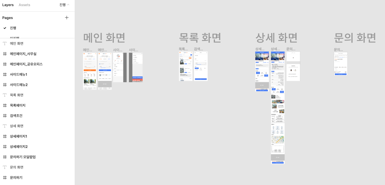Click the text-layer icon beside 문의 화면 layer

(x=5, y=167)
